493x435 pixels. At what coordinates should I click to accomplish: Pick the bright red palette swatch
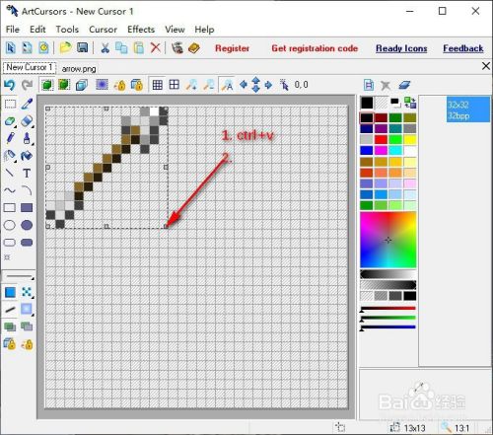coord(381,140)
